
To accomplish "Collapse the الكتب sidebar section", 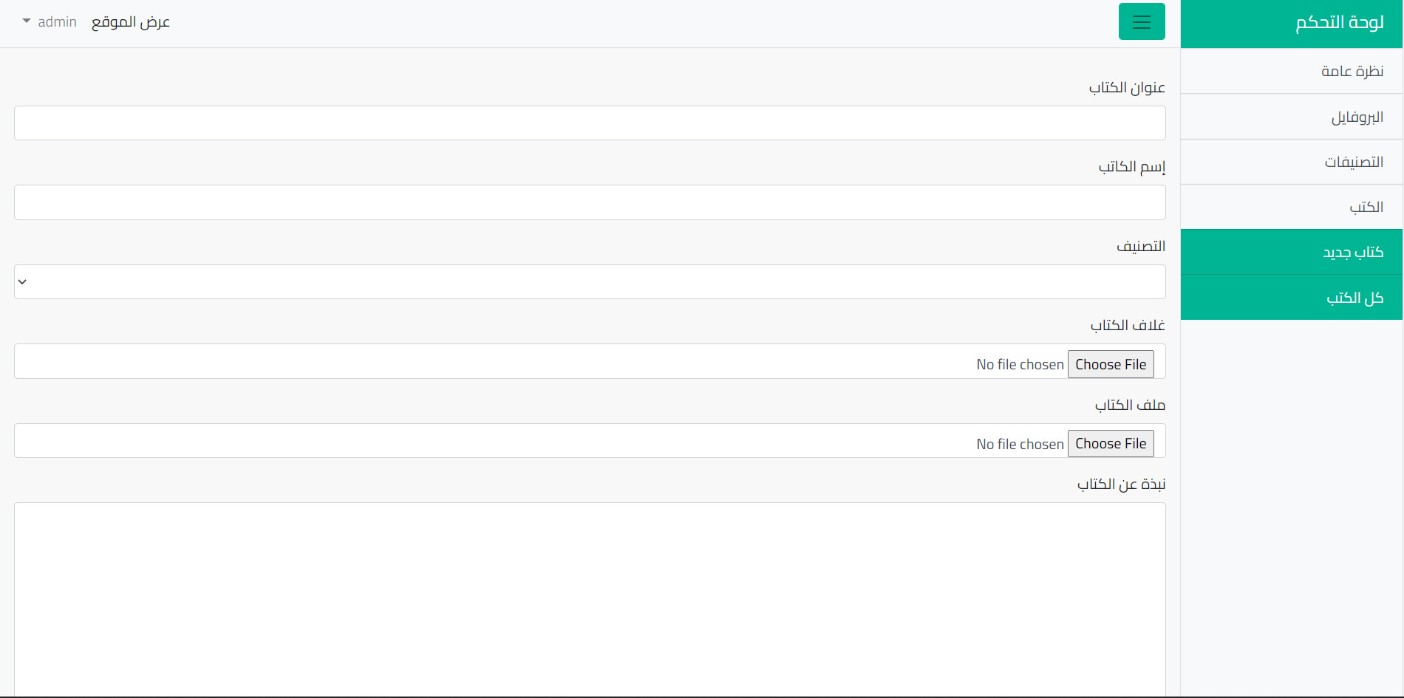I will coord(1366,207).
